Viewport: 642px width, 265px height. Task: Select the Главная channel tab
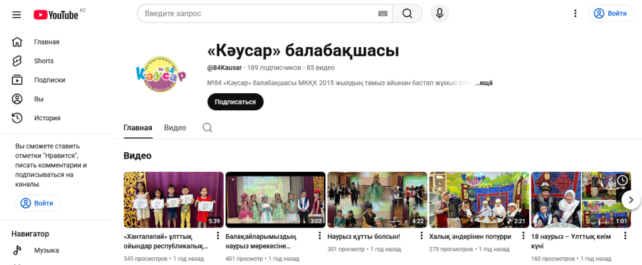pyautogui.click(x=137, y=128)
